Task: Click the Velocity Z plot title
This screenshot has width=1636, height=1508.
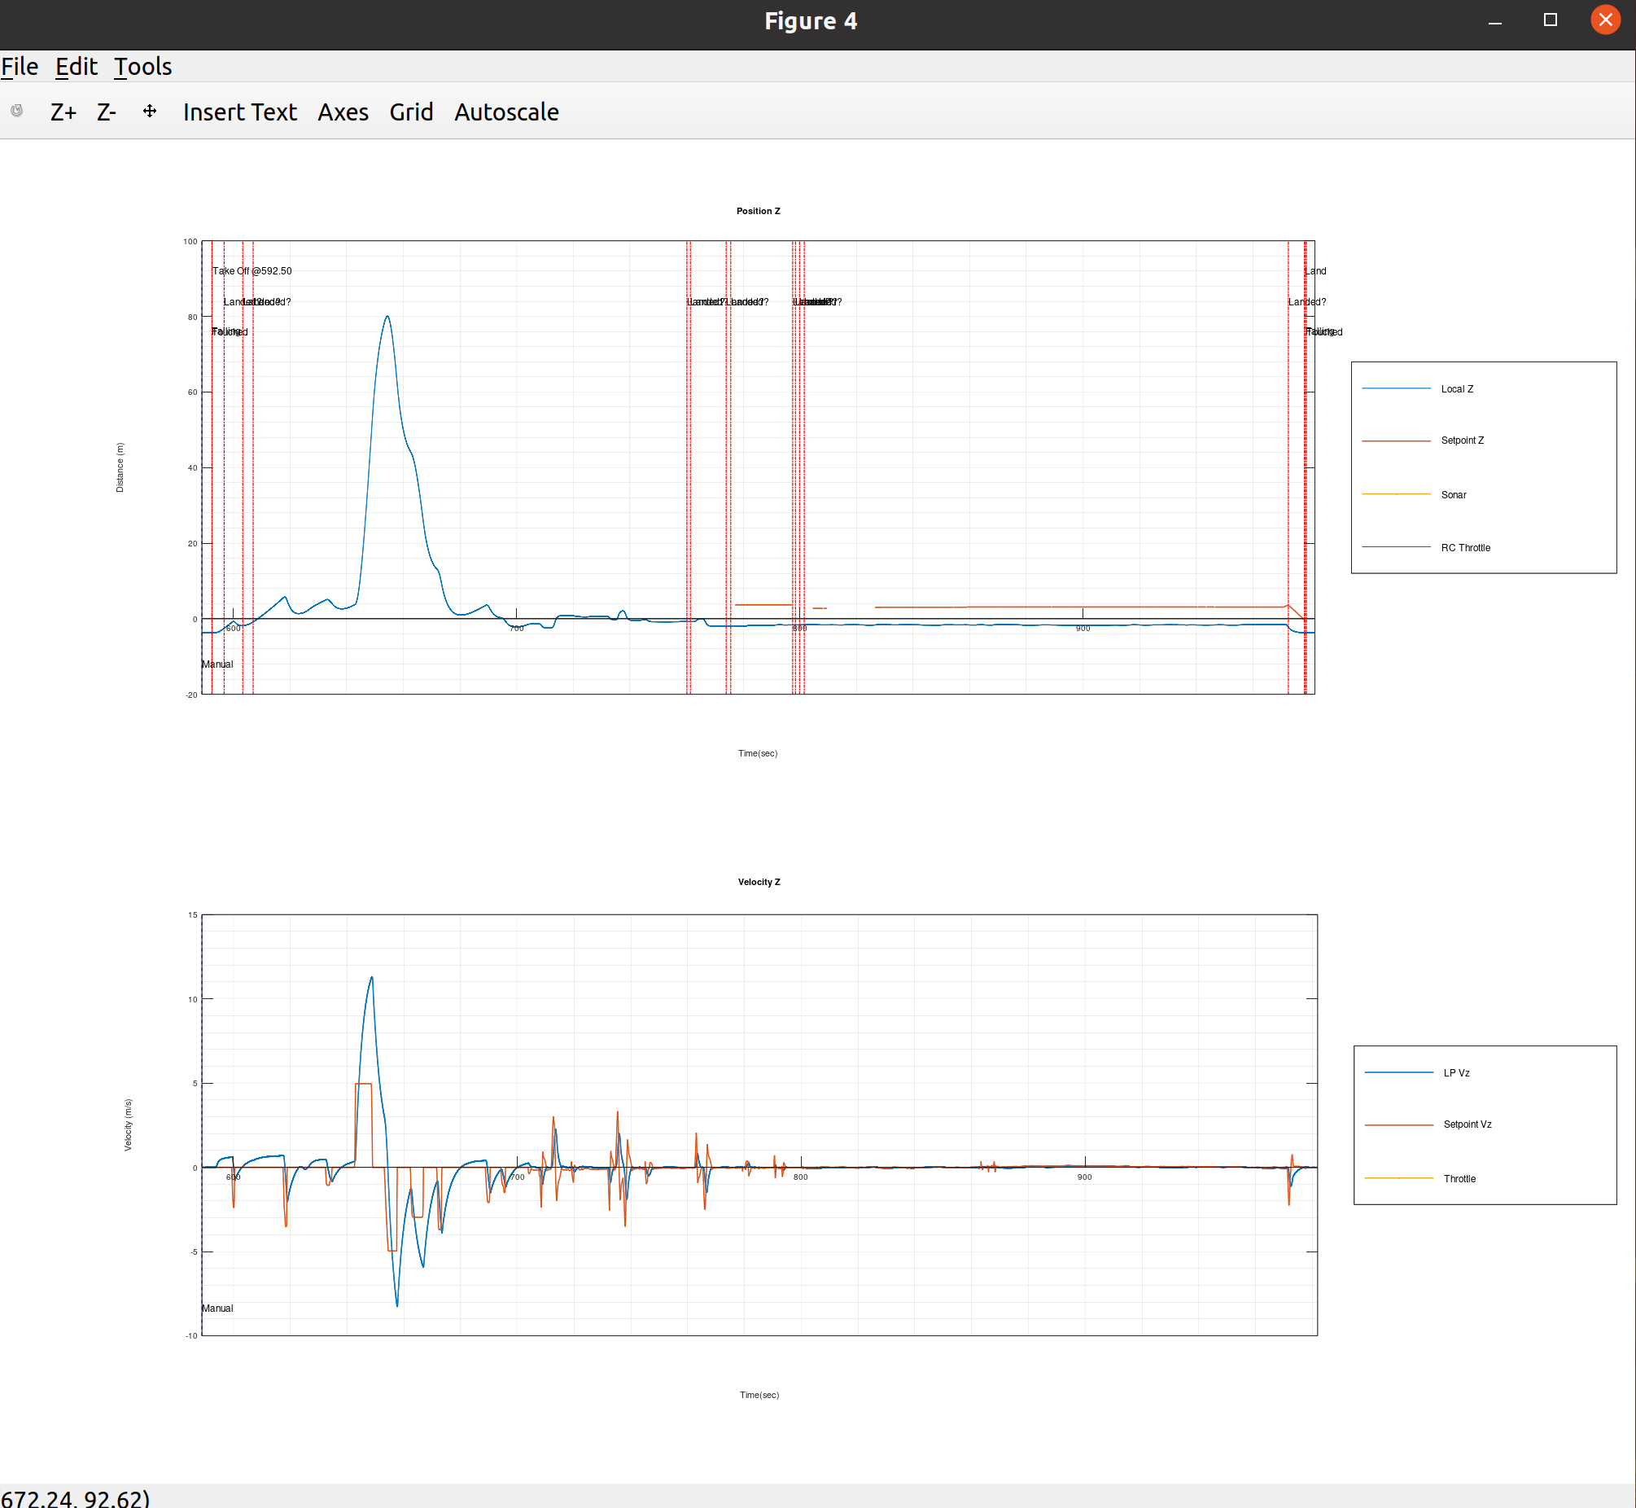Action: 759,882
